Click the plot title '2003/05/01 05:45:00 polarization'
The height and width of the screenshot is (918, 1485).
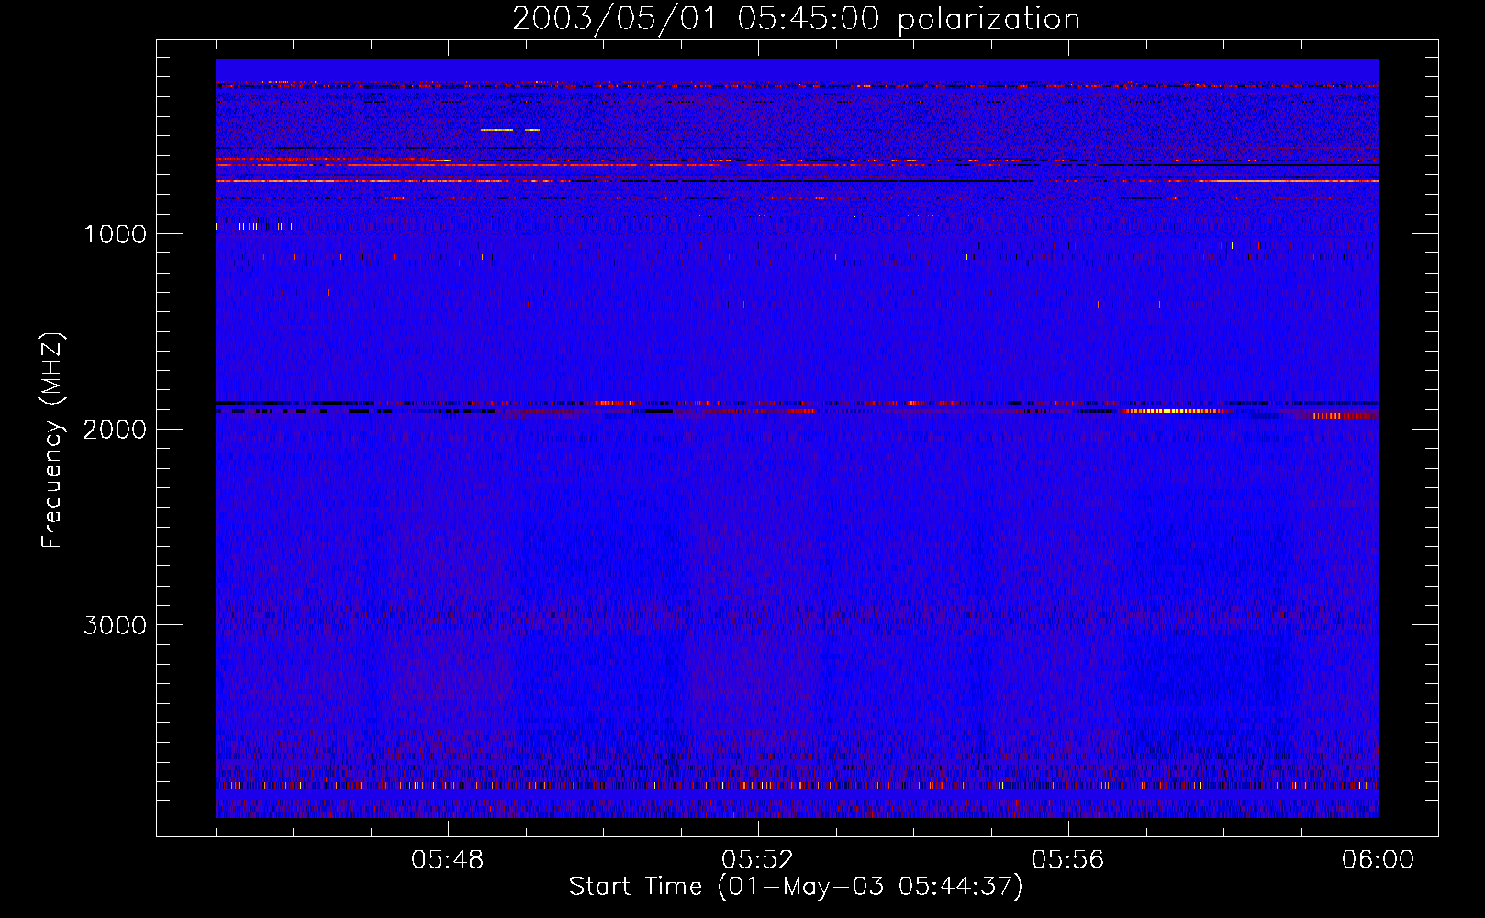coord(796,19)
